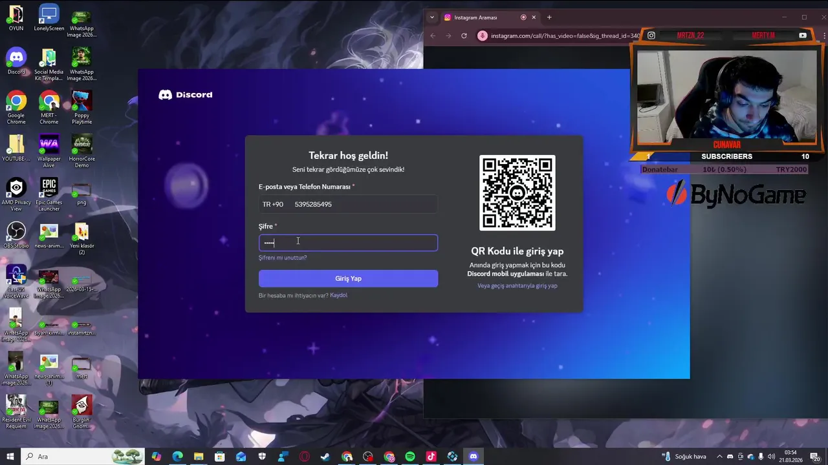The image size is (828, 465).
Task: Open Burglin Gnomes desktop shortcut
Action: click(x=82, y=412)
